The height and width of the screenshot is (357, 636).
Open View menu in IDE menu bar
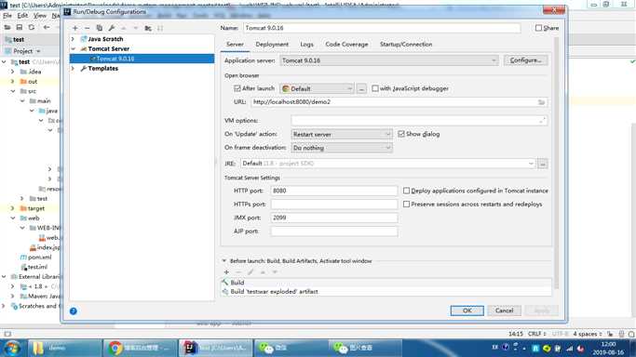point(39,16)
